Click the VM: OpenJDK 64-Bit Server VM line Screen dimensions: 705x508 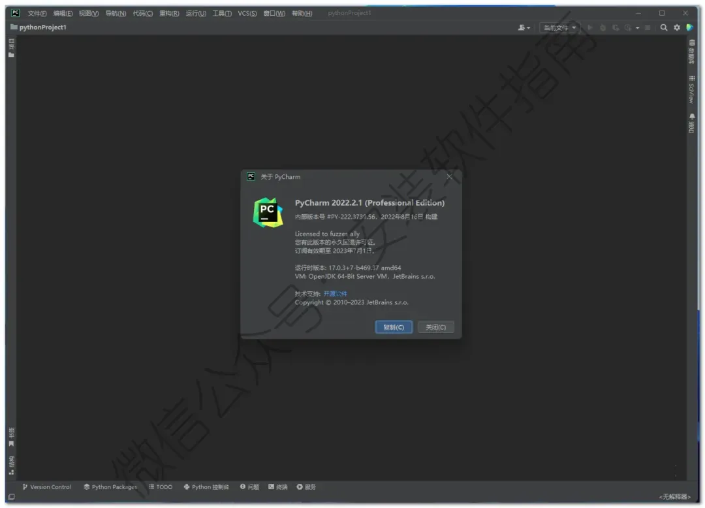[365, 276]
